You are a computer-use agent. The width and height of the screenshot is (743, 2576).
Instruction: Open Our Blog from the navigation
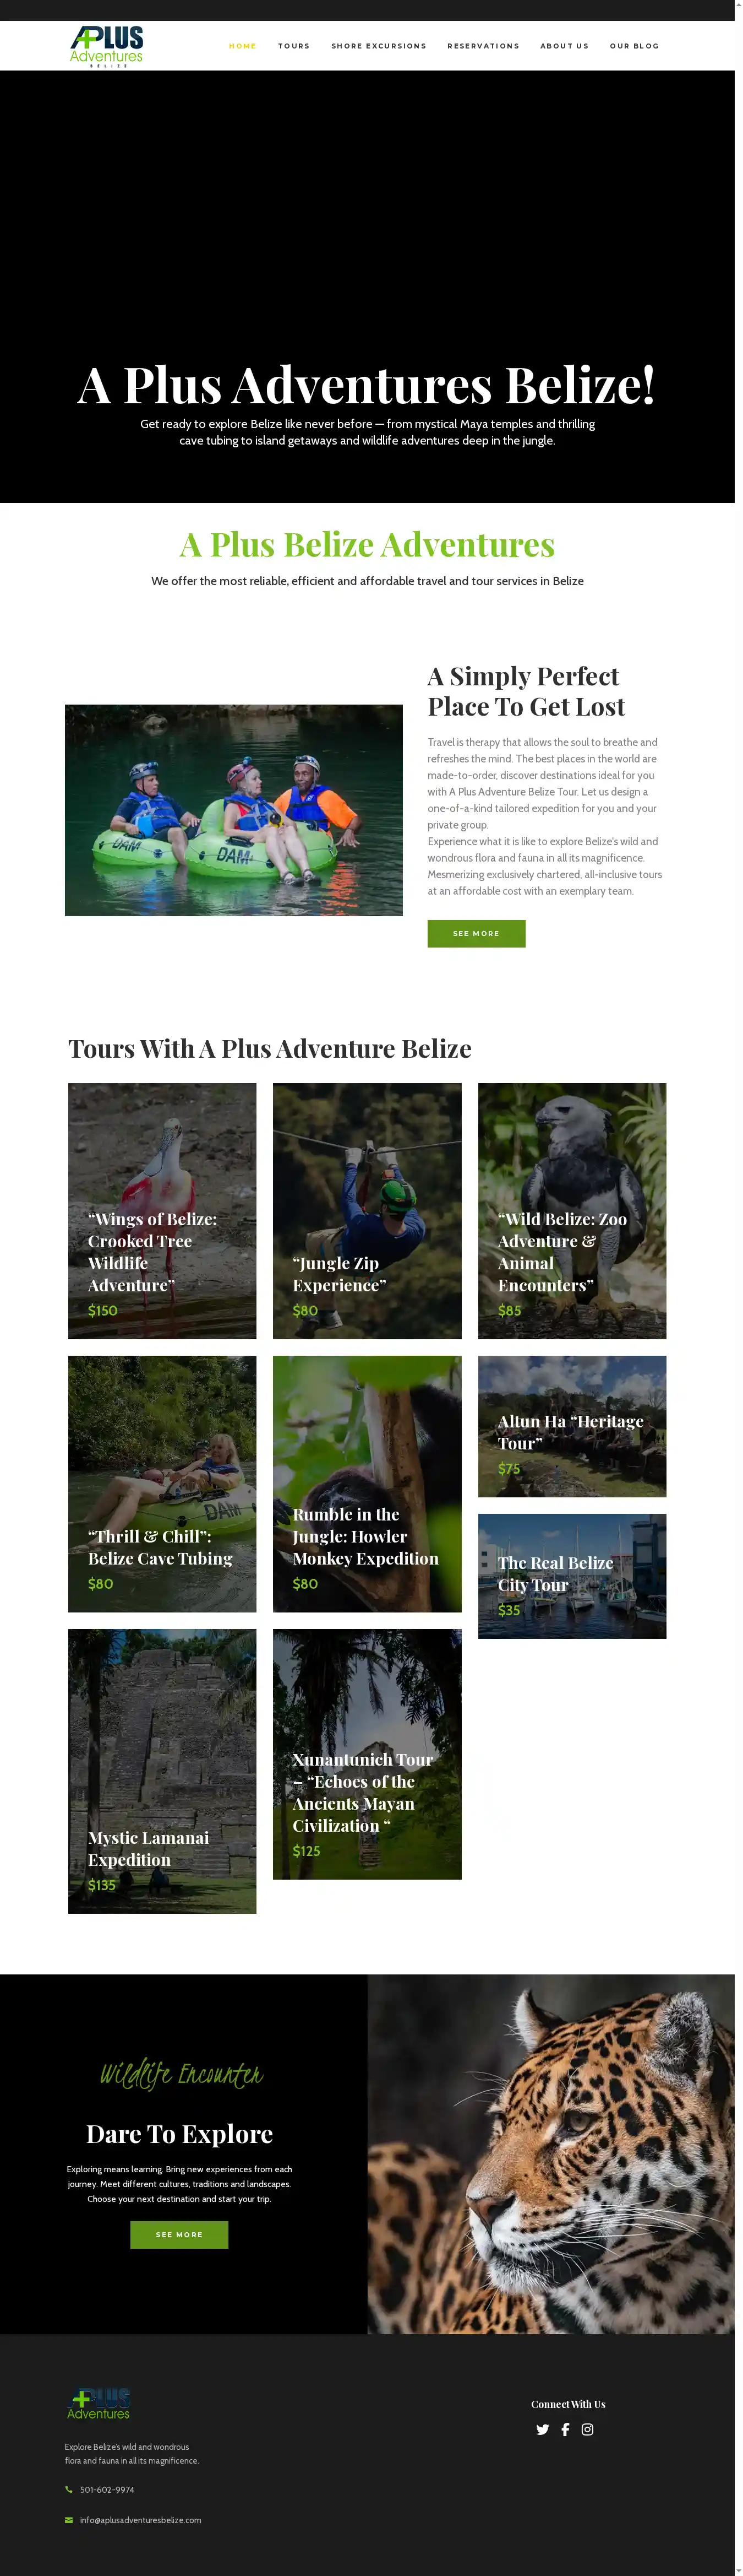point(634,46)
